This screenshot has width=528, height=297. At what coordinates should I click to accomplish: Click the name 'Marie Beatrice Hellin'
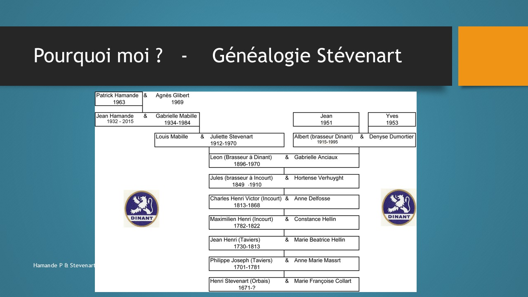(320, 240)
